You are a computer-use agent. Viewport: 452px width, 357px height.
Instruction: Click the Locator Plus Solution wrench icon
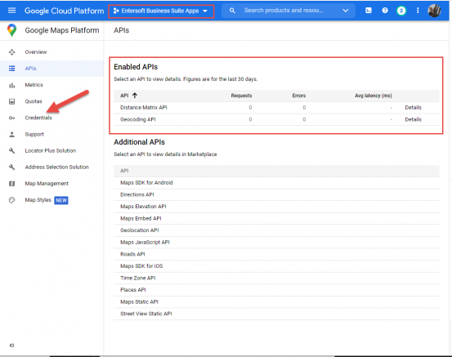coord(11,150)
